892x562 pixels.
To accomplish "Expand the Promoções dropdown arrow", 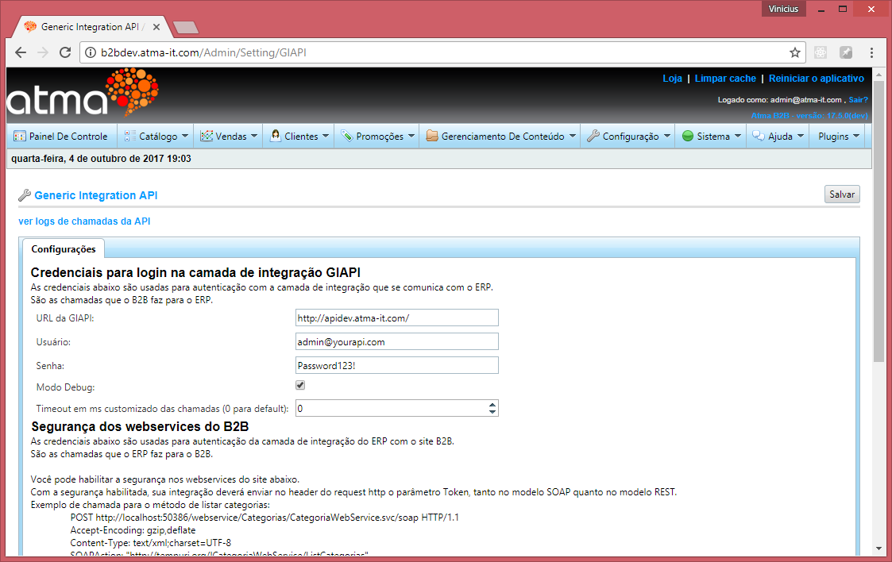I will point(411,137).
